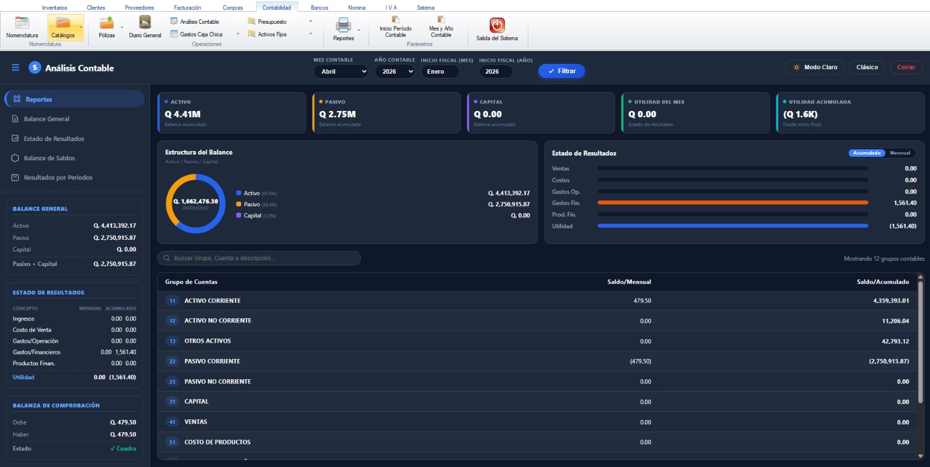Click the Balance de Saldos sidebar icon
The width and height of the screenshot is (930, 467).
pyautogui.click(x=15, y=158)
